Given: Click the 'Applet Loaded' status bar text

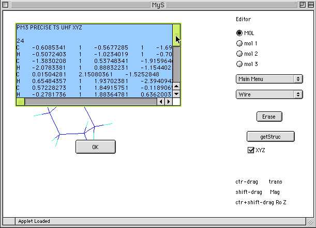Looking at the screenshot, I should (34, 221).
